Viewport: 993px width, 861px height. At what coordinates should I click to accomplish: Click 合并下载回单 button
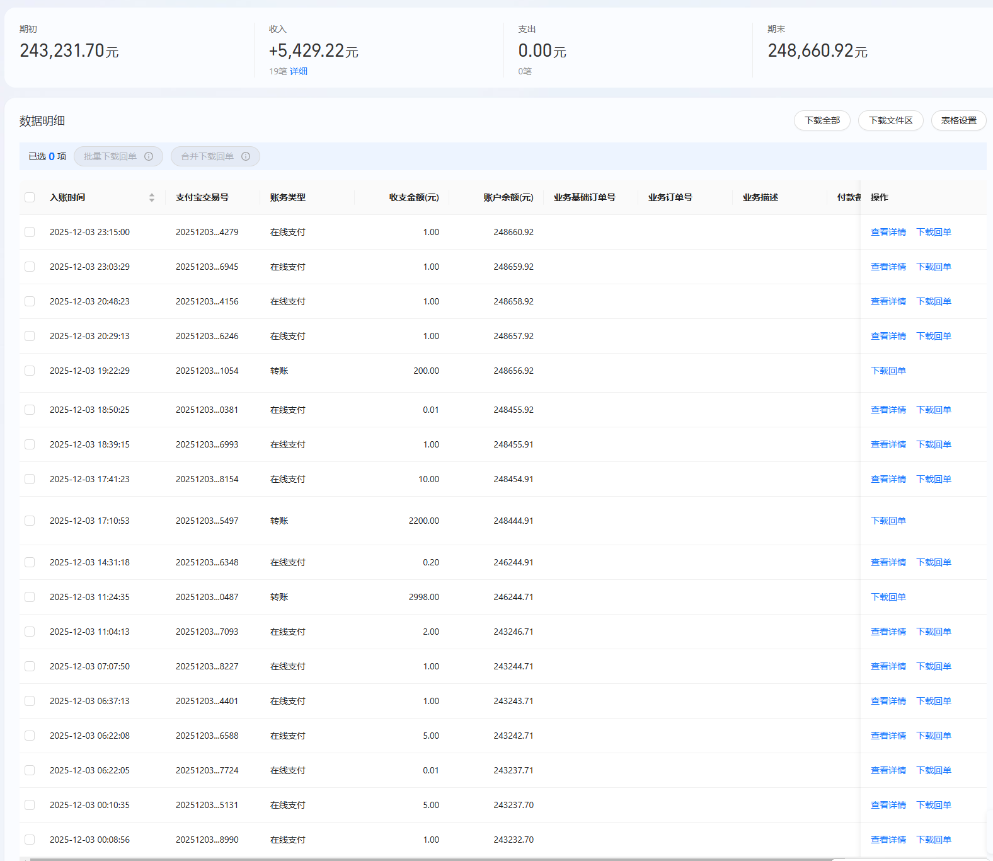(x=207, y=156)
